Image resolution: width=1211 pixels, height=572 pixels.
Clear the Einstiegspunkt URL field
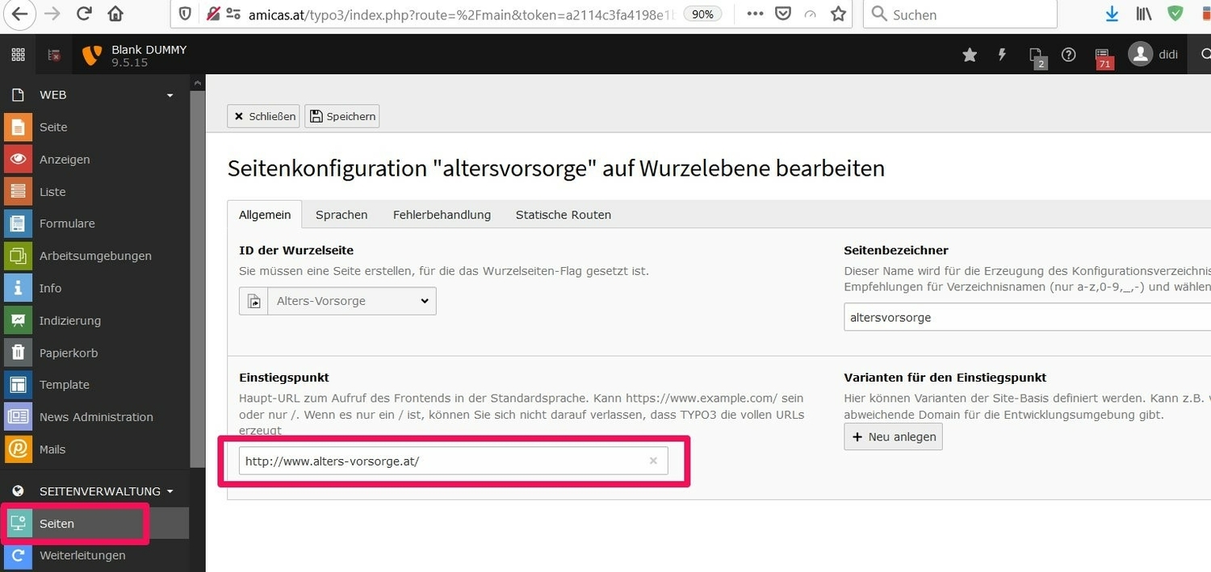tap(653, 461)
